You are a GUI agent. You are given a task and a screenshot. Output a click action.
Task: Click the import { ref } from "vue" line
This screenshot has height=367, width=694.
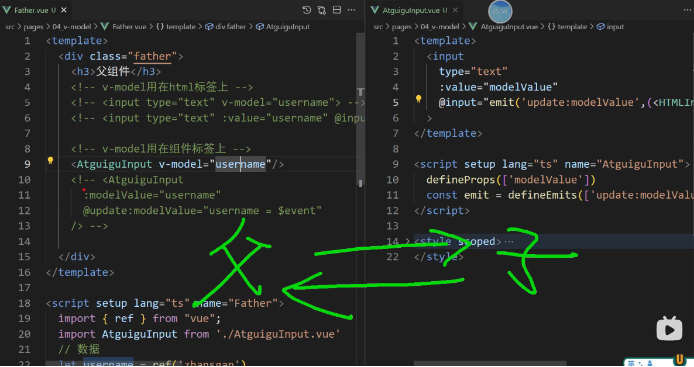point(139,319)
